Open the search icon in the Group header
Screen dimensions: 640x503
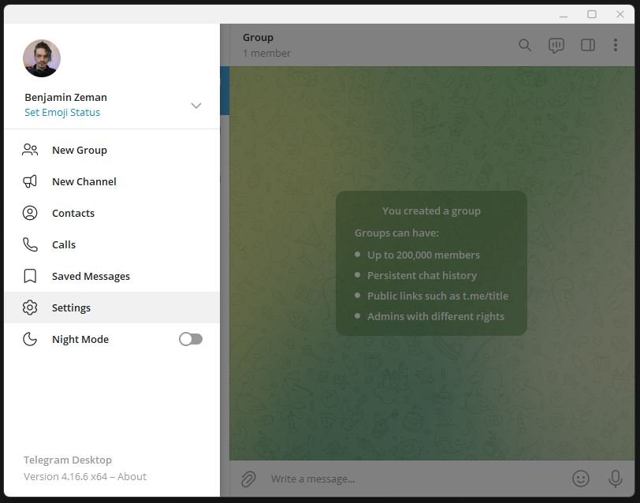525,45
